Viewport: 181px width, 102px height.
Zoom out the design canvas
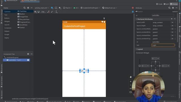[131, 85]
